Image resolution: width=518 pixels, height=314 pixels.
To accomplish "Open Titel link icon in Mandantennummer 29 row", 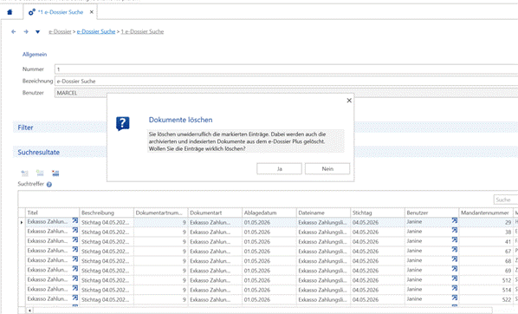I will 75,220.
